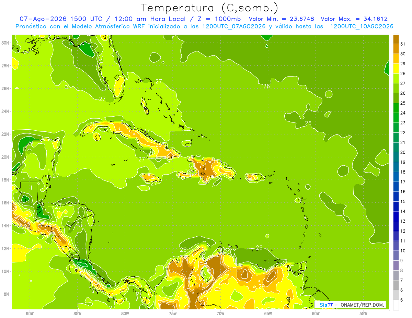Click the orange legend swatch between 29 and 30
This screenshot has height=318, width=412.
396,59
